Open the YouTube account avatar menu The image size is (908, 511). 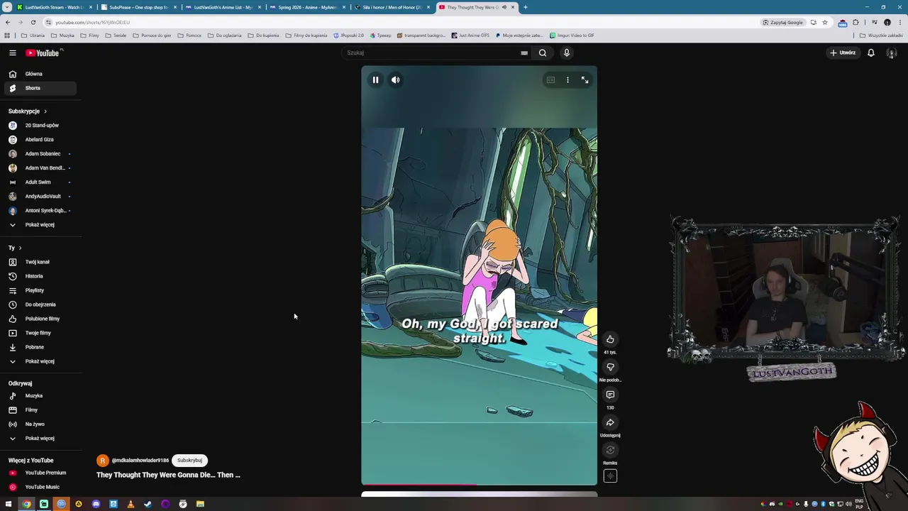[x=892, y=53]
